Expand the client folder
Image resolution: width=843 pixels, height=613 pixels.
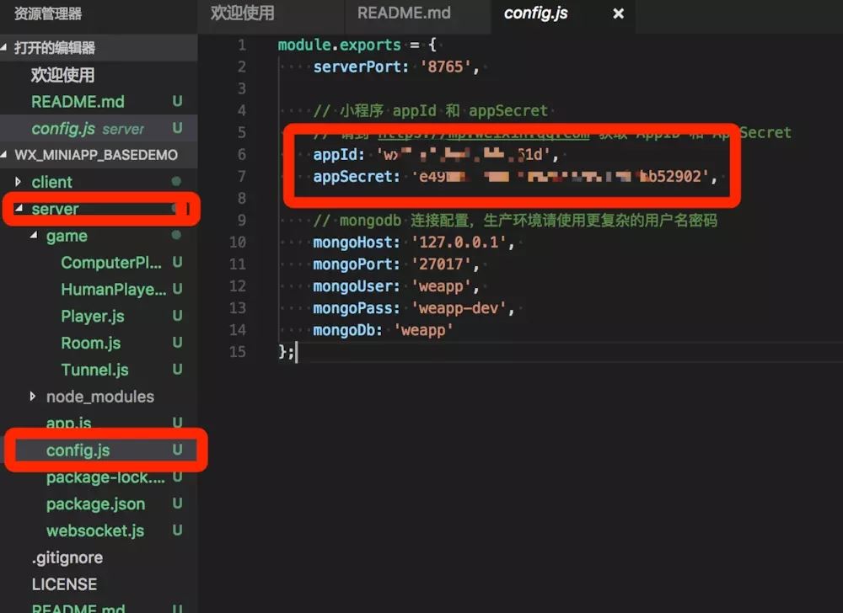tap(51, 182)
